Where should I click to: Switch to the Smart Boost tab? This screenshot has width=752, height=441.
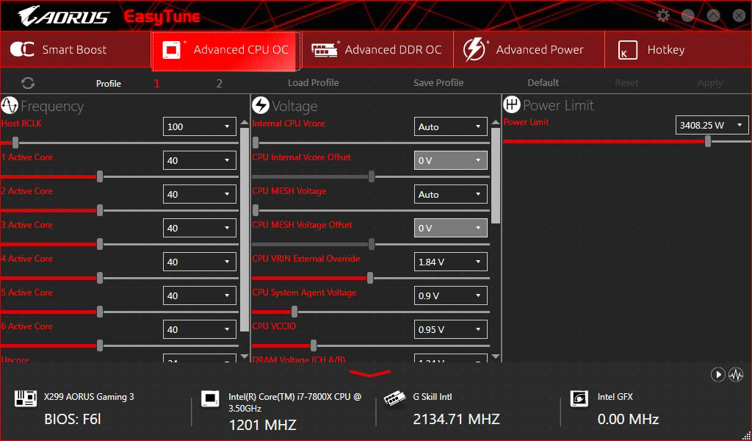click(76, 49)
